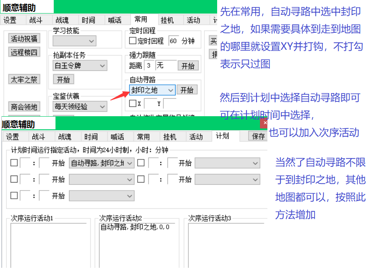Enable the 定时回程 checkbox
The height and width of the screenshot is (270, 367).
(133, 41)
